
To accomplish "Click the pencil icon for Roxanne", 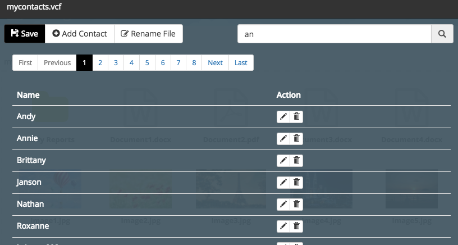I will click(x=283, y=226).
